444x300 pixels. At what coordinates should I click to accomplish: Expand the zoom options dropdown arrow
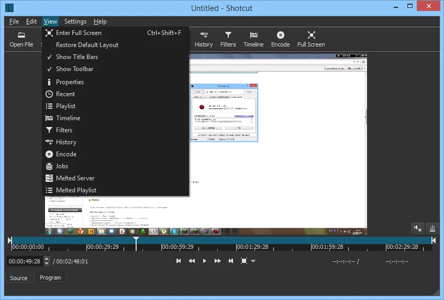[x=253, y=261]
